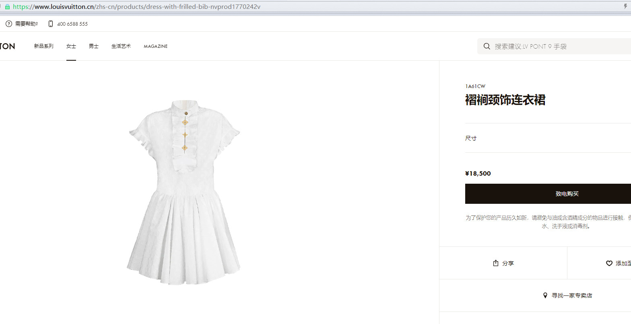Click the 添加至 wishlist button text
The height and width of the screenshot is (324, 631).
click(x=623, y=263)
